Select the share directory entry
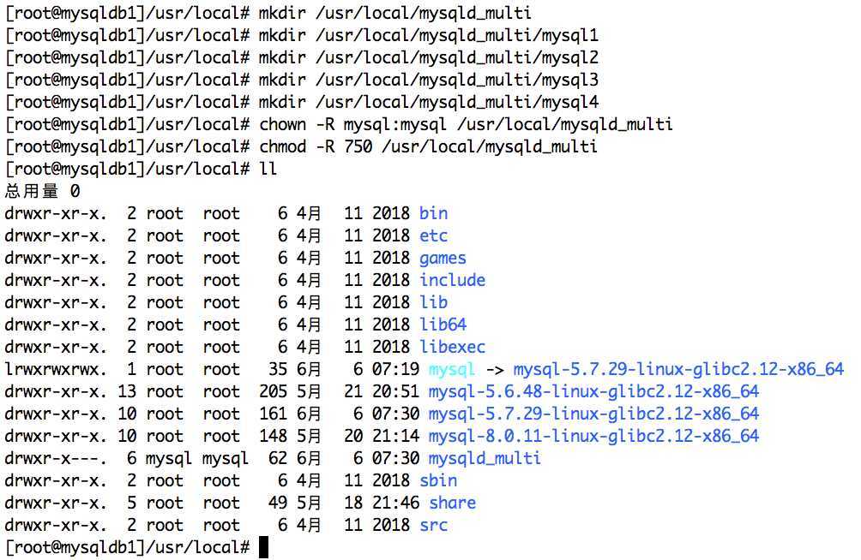Viewport: 861px width, 560px height. click(x=453, y=503)
